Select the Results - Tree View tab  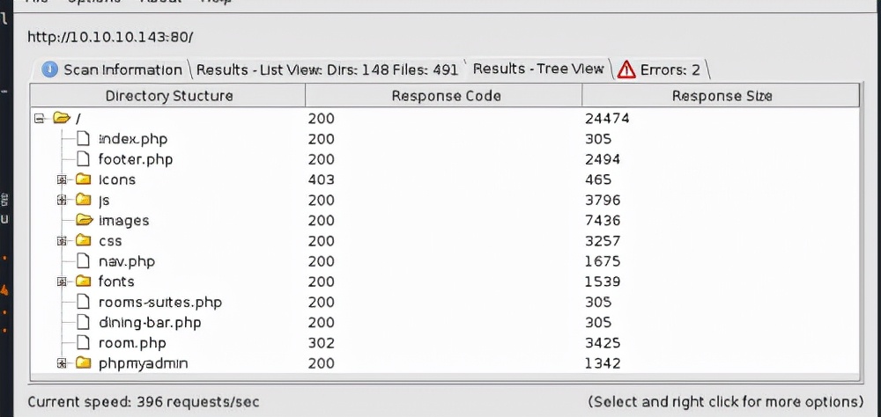click(x=537, y=69)
